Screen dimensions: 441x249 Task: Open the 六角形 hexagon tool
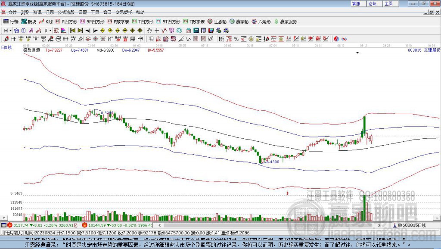pyautogui.click(x=261, y=22)
